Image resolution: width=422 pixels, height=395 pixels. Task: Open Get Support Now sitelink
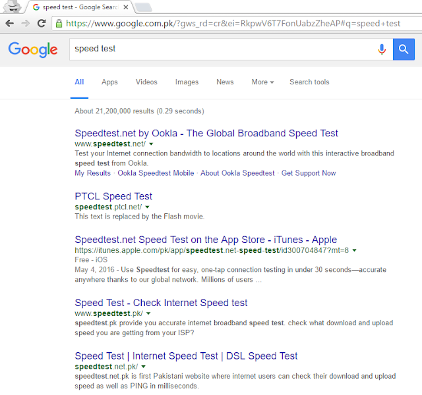309,173
